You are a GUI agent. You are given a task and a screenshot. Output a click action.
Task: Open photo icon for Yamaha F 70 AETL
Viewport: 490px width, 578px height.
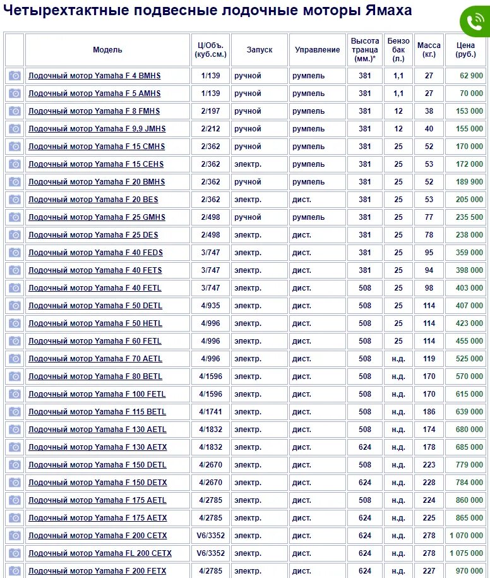point(15,359)
